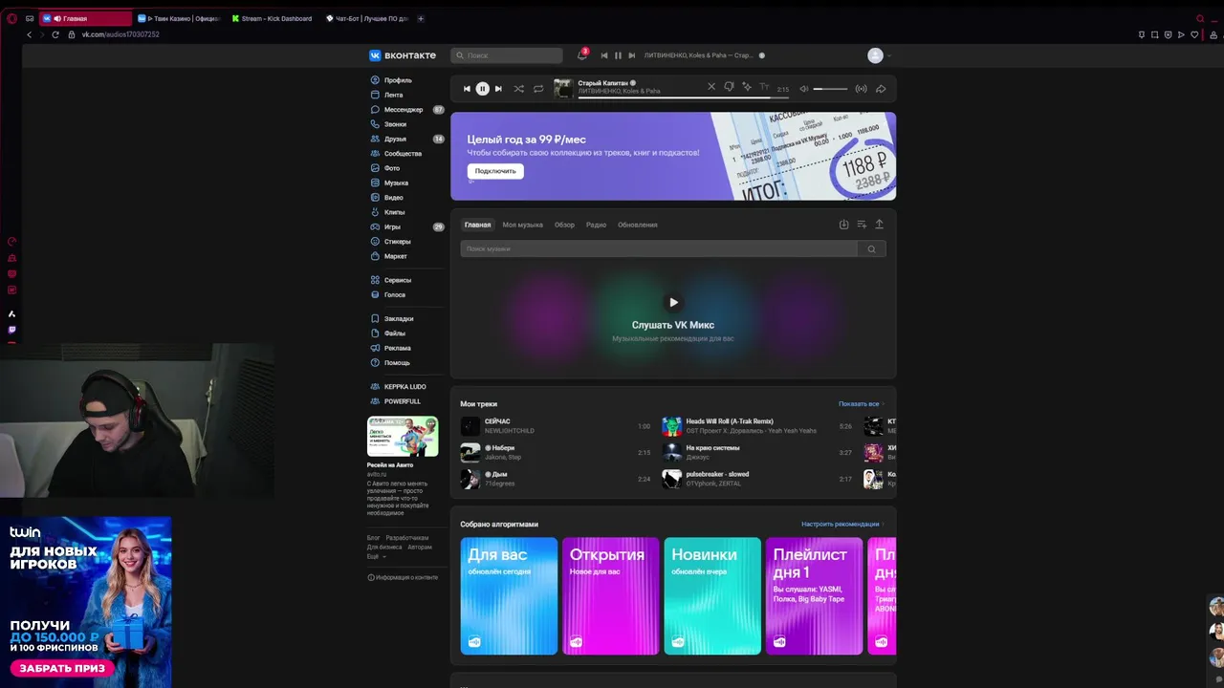Click the ЗАБРАТЬ ПРИЗ banner button
The height and width of the screenshot is (688, 1224).
pos(63,668)
